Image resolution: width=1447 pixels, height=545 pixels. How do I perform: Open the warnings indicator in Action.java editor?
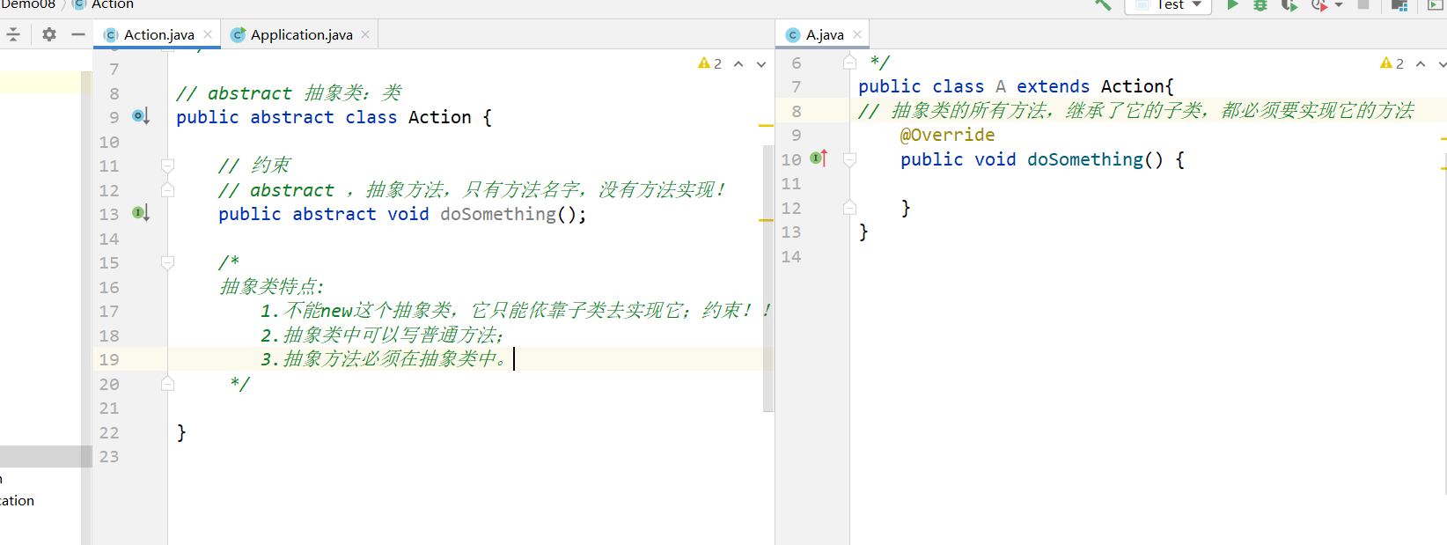[x=709, y=63]
